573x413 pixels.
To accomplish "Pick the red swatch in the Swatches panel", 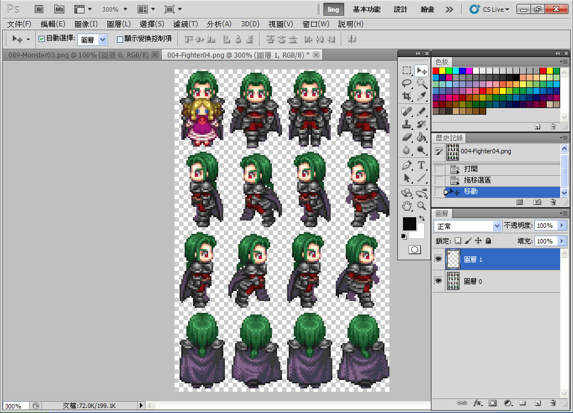I will click(435, 71).
